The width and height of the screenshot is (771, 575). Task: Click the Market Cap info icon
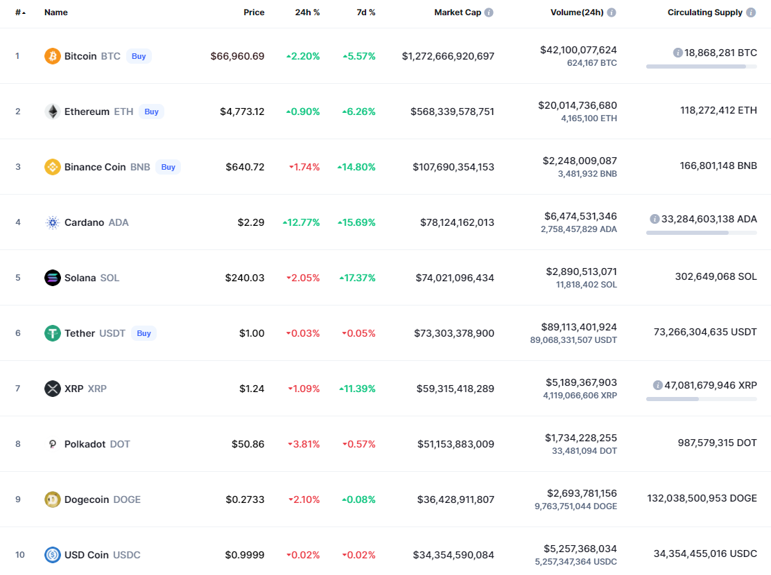click(489, 12)
